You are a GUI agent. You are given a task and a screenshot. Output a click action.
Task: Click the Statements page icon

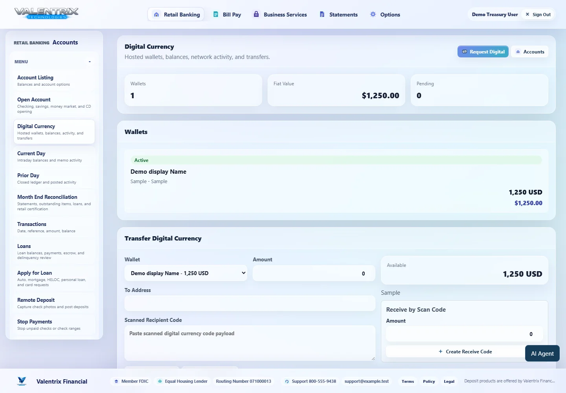click(x=322, y=14)
